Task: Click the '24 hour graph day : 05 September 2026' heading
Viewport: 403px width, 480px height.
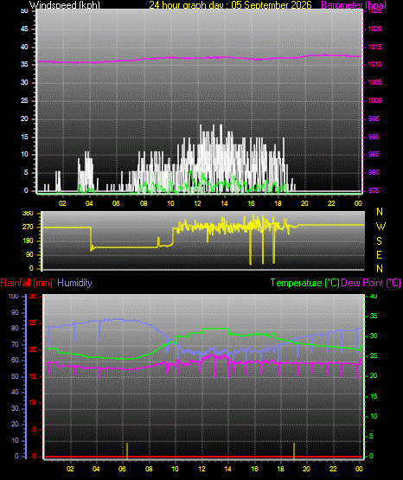Action: coord(230,5)
